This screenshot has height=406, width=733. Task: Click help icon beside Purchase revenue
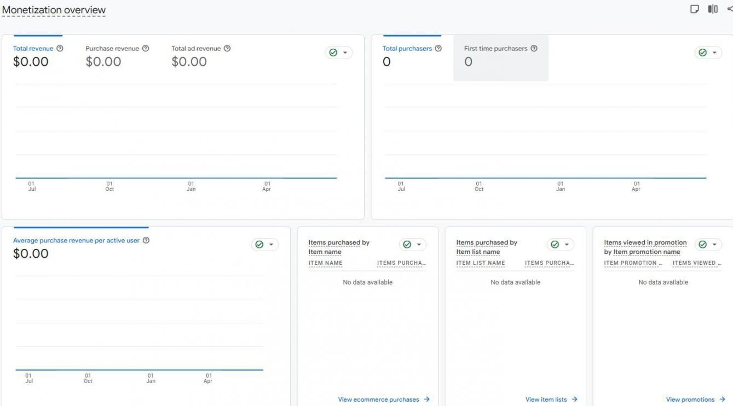coord(146,48)
